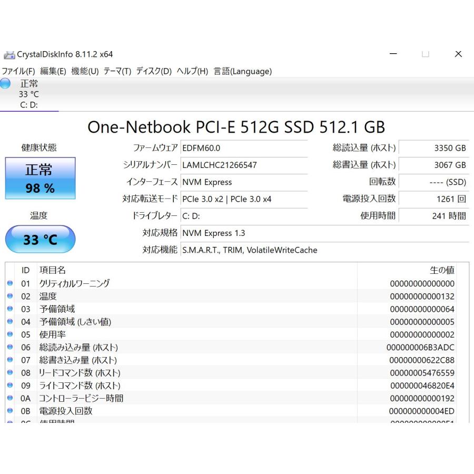
Task: Click the standard field NVM Express 1.3
Action: coord(325,233)
